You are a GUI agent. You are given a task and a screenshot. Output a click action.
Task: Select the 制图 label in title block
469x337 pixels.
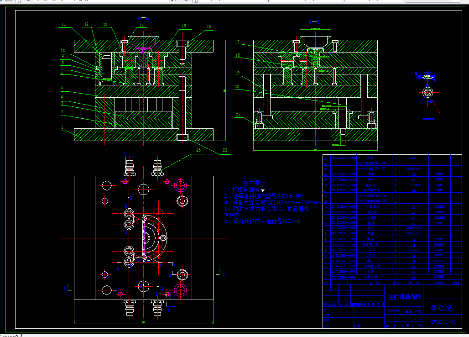326,316
